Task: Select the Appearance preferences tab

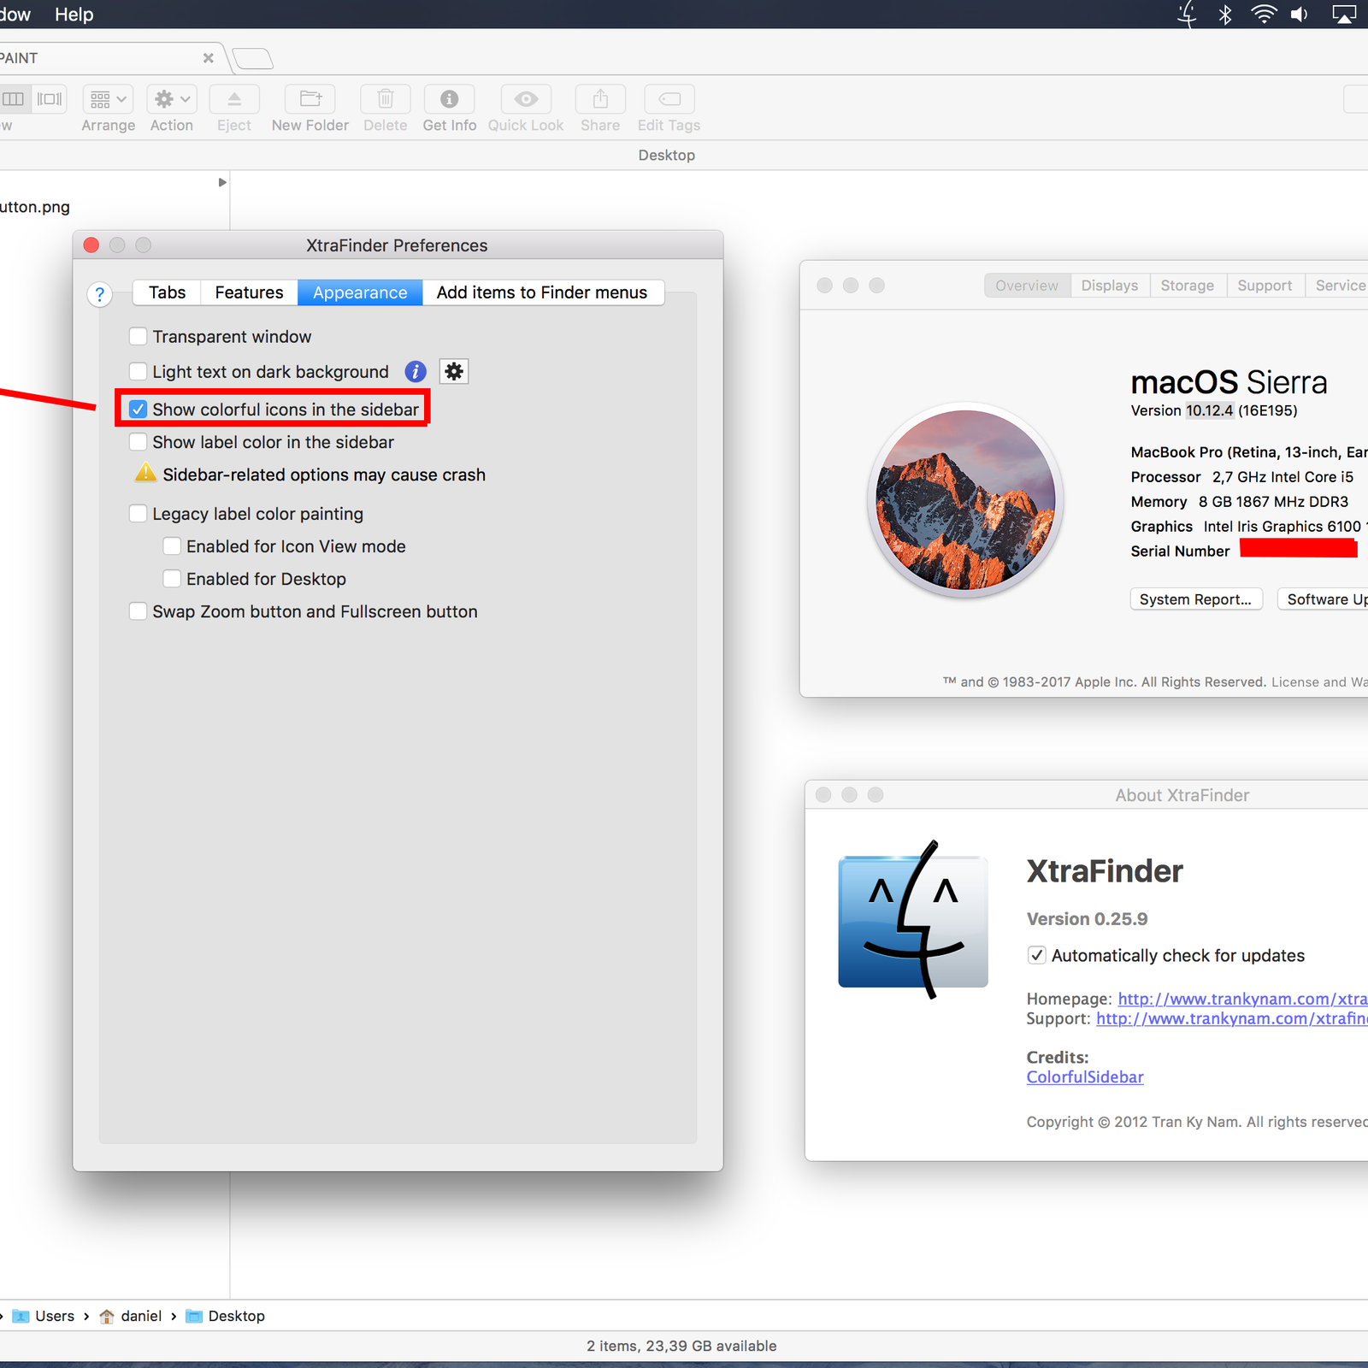Action: click(x=360, y=292)
